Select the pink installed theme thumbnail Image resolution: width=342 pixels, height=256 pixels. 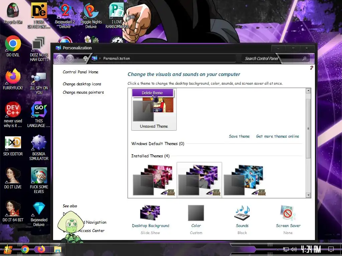154,180
